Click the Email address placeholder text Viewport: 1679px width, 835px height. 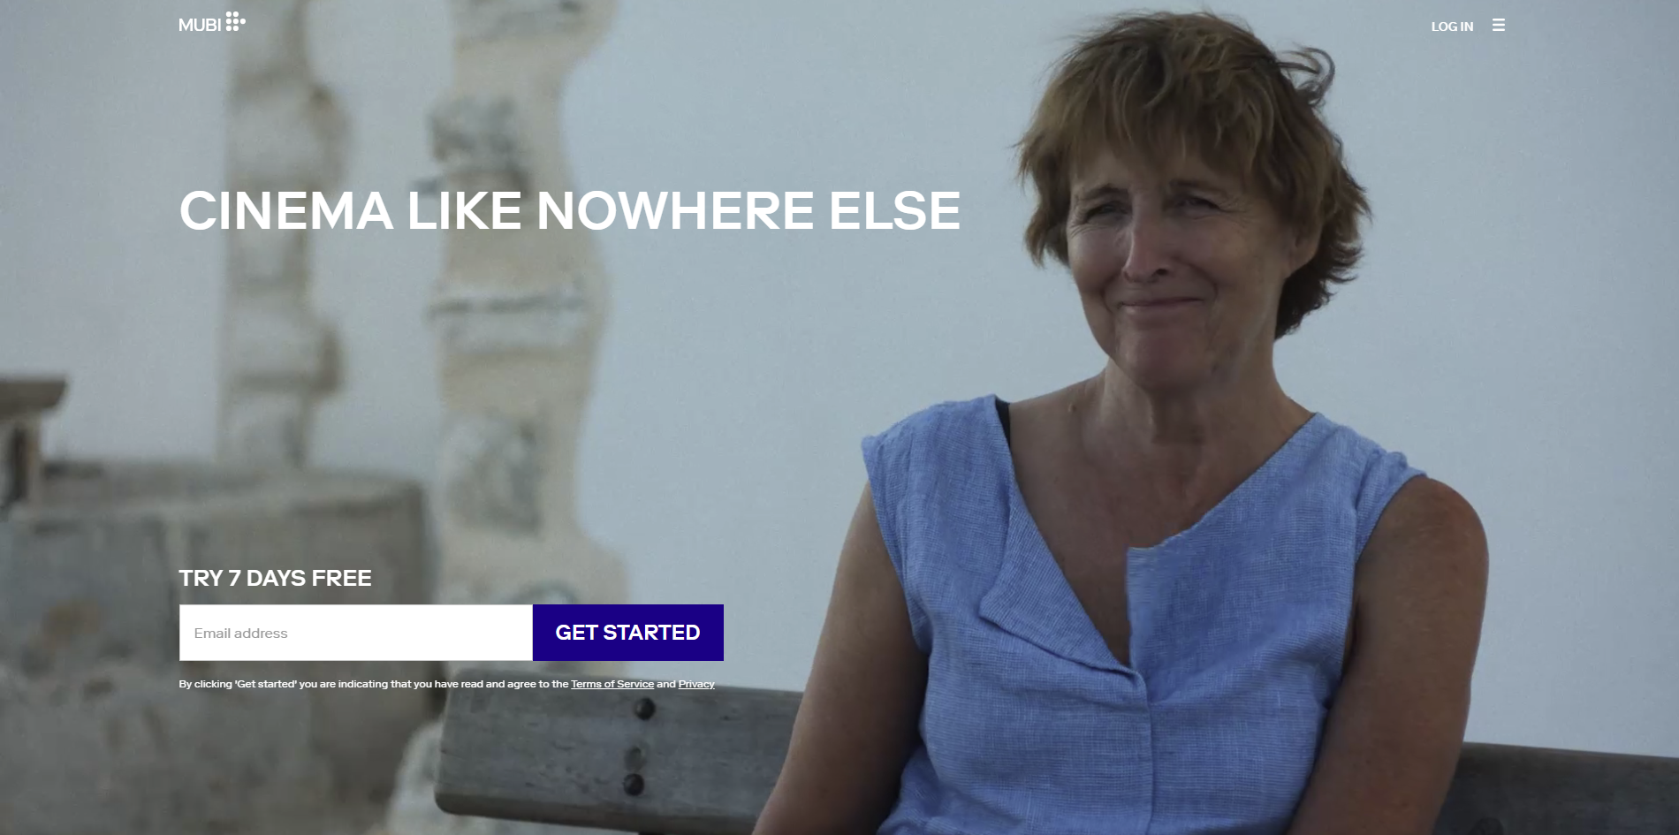point(241,634)
